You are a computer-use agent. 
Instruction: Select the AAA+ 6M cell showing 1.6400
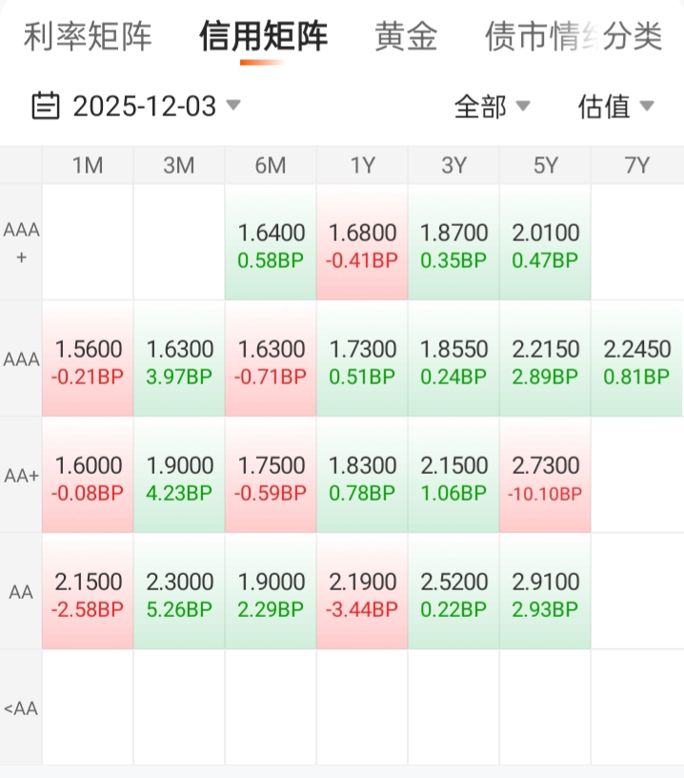click(271, 244)
